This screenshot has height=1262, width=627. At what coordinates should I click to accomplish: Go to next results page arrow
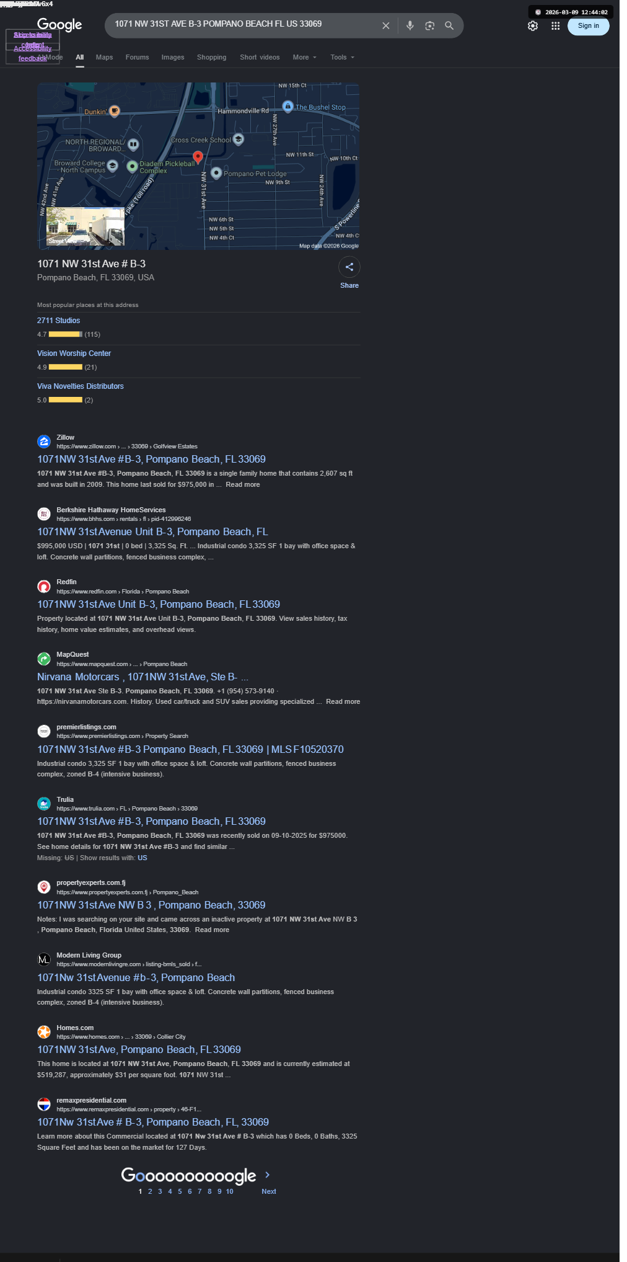click(268, 1175)
